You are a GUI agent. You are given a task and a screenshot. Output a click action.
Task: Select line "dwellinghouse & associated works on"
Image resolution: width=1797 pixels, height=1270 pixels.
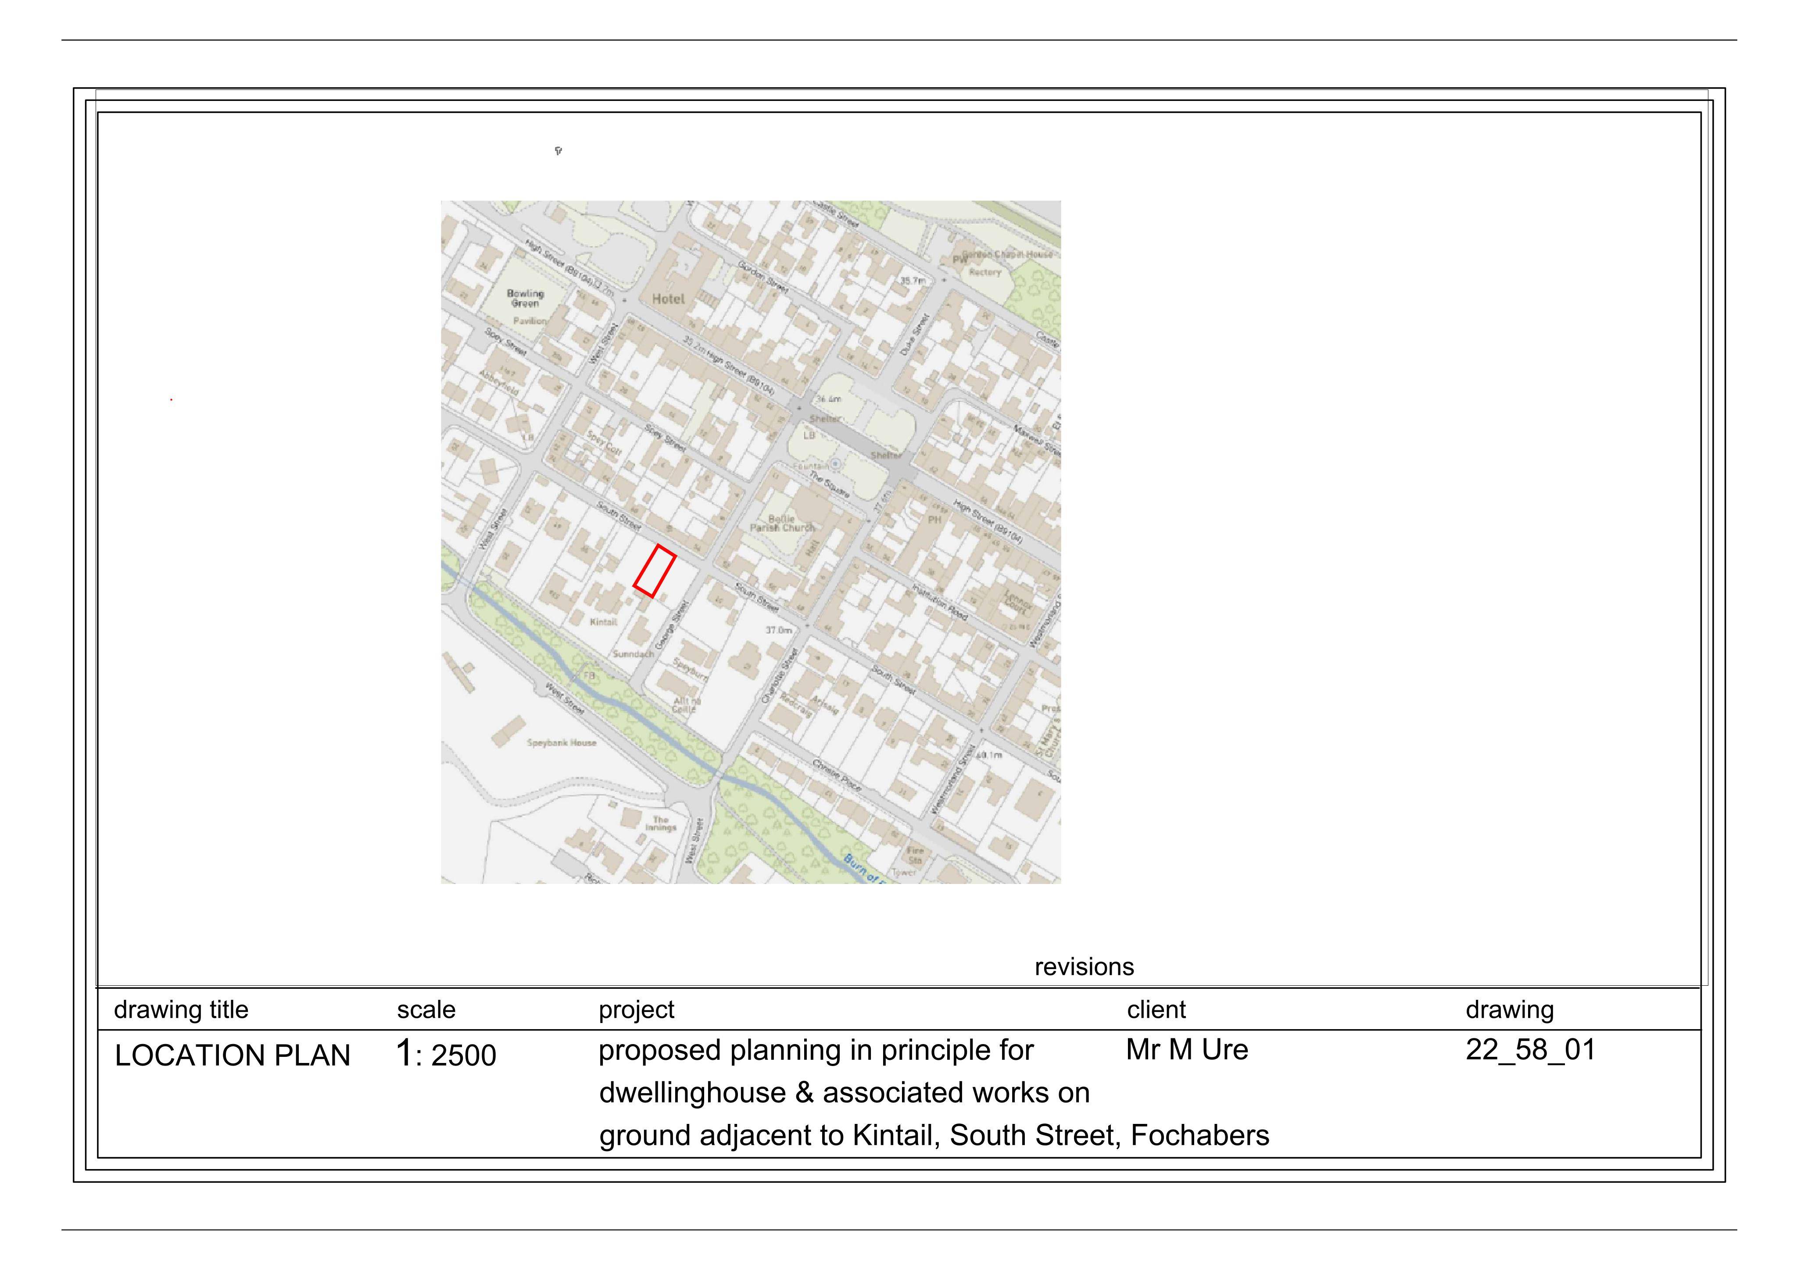click(x=845, y=1093)
